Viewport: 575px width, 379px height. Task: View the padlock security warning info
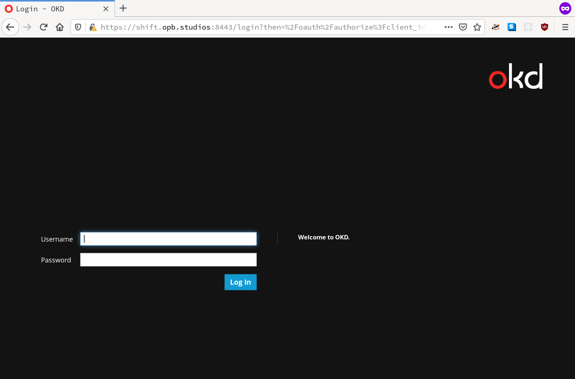93,27
